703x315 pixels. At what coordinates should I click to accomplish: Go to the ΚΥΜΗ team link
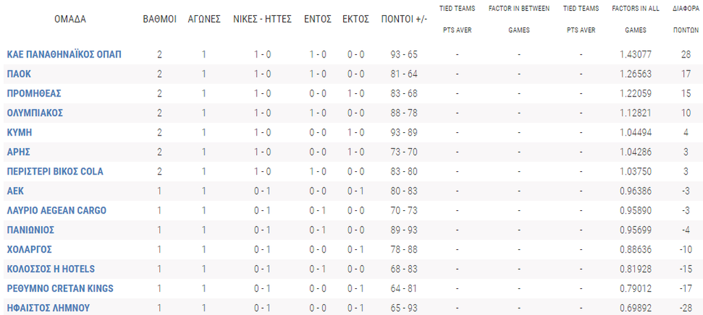click(x=19, y=132)
